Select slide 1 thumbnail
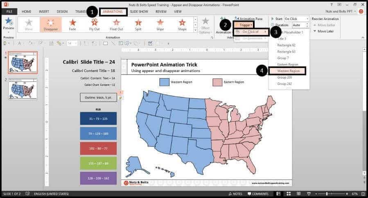The height and width of the screenshot is (198, 368). tap(23, 63)
